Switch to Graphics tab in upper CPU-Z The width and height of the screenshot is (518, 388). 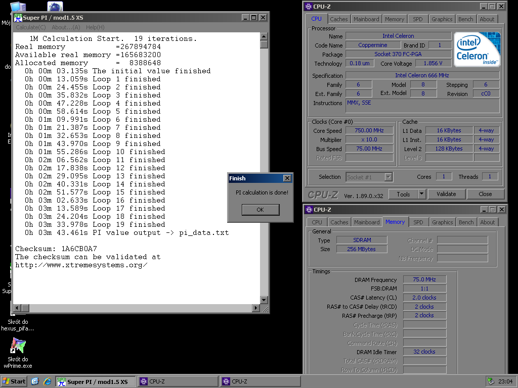pos(442,19)
